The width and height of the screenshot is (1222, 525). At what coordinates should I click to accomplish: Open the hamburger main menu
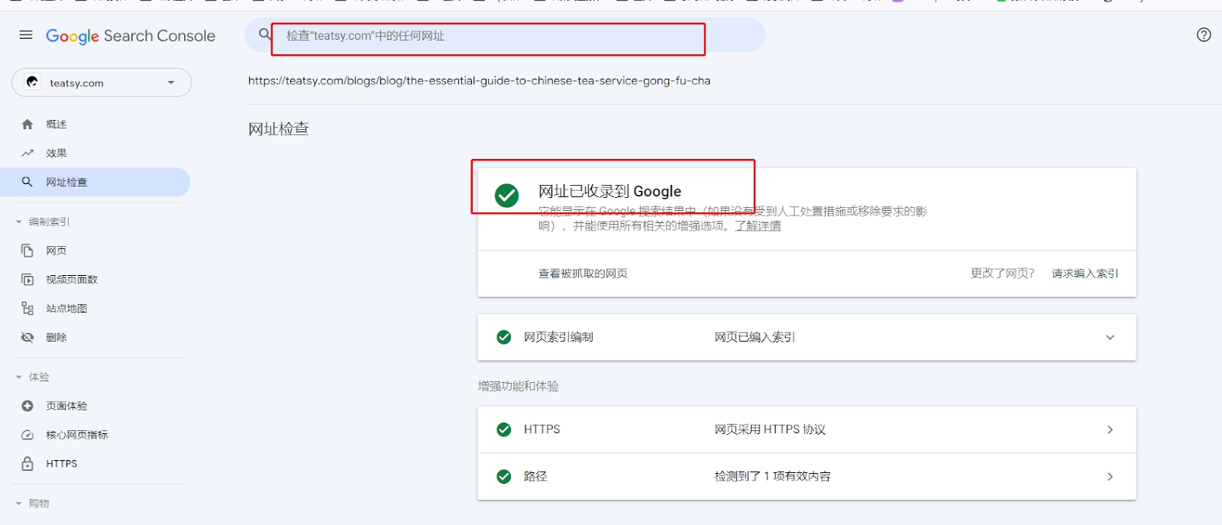coord(26,35)
